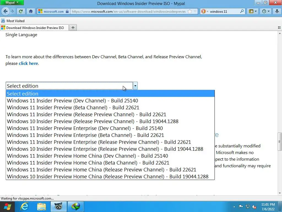Go back to the previous page
Screen dimensions: 282x212
tap(6, 12)
